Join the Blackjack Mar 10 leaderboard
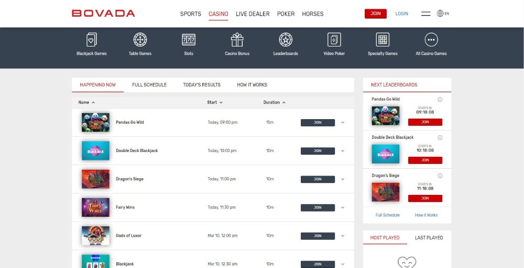This screenshot has height=268, width=524. [x=318, y=264]
